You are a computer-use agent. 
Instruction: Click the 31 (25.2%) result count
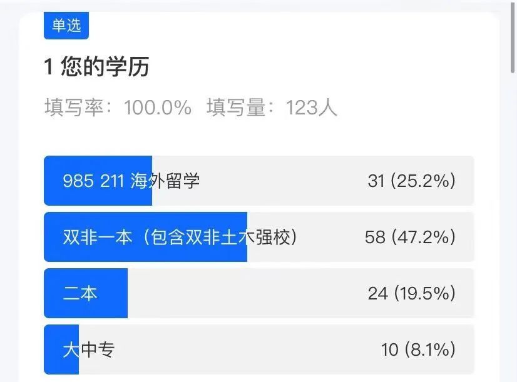tap(411, 181)
